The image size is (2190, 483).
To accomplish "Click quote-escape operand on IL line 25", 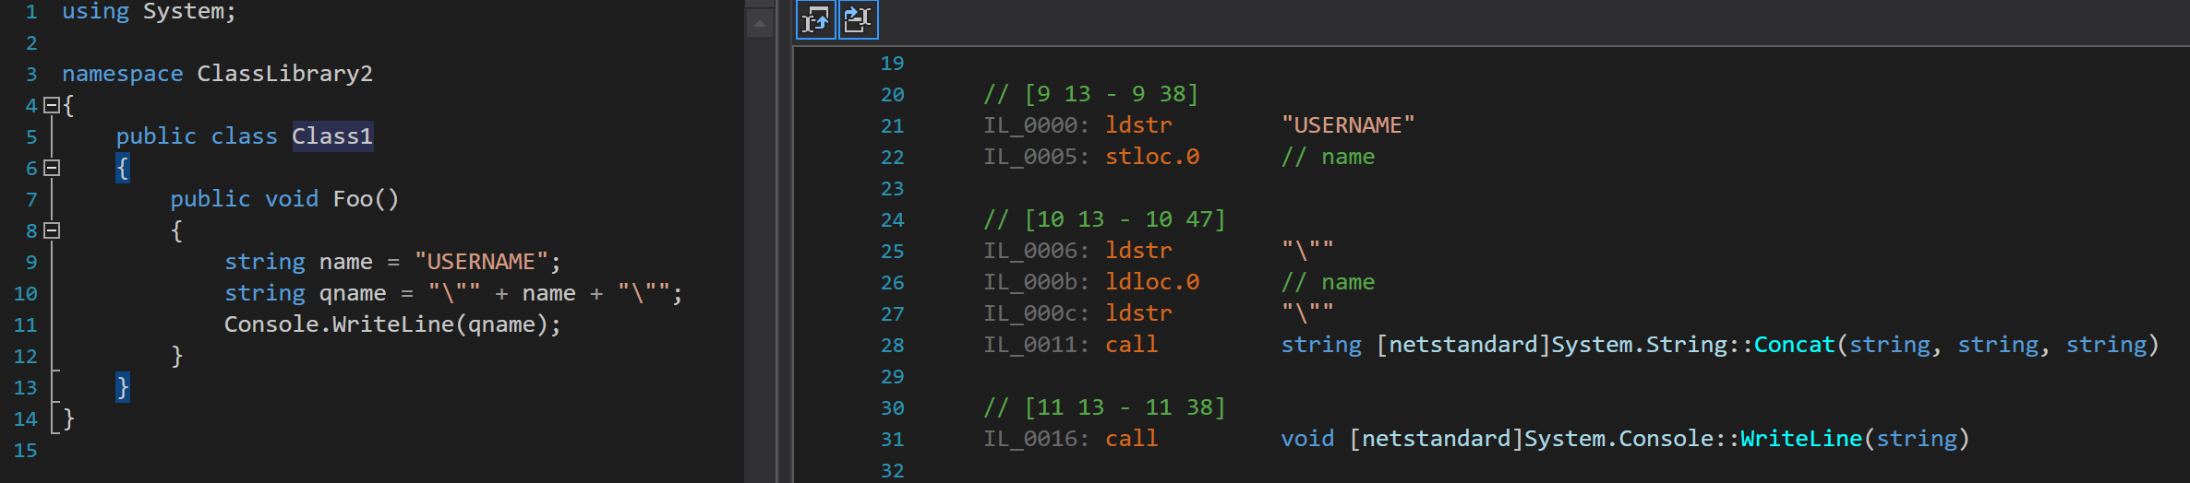I will coord(1307,251).
